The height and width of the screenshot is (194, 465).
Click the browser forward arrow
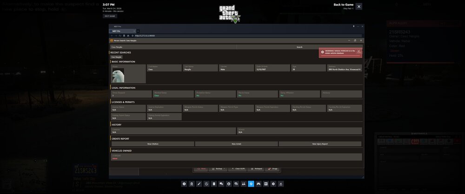point(116,36)
